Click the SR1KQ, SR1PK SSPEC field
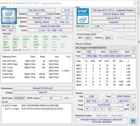Image resolution: width=140 pixels, height=126 pixels. tap(42, 22)
